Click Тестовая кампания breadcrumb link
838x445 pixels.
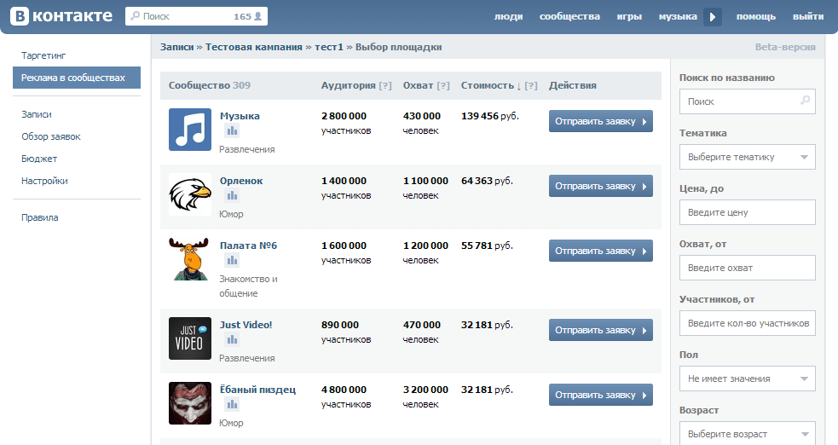pos(254,47)
